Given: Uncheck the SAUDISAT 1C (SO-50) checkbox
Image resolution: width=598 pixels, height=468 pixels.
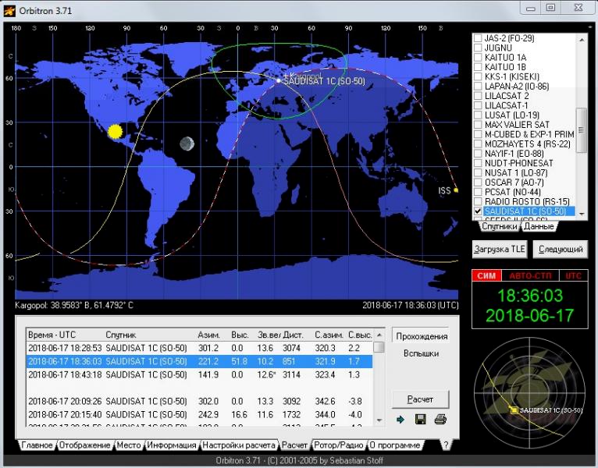Looking at the screenshot, I should pos(478,211).
